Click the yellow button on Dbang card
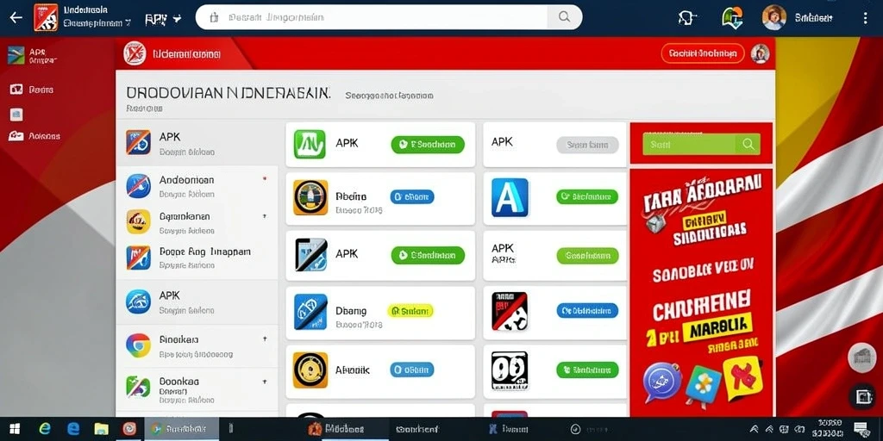Image resolution: width=883 pixels, height=441 pixels. (x=410, y=310)
